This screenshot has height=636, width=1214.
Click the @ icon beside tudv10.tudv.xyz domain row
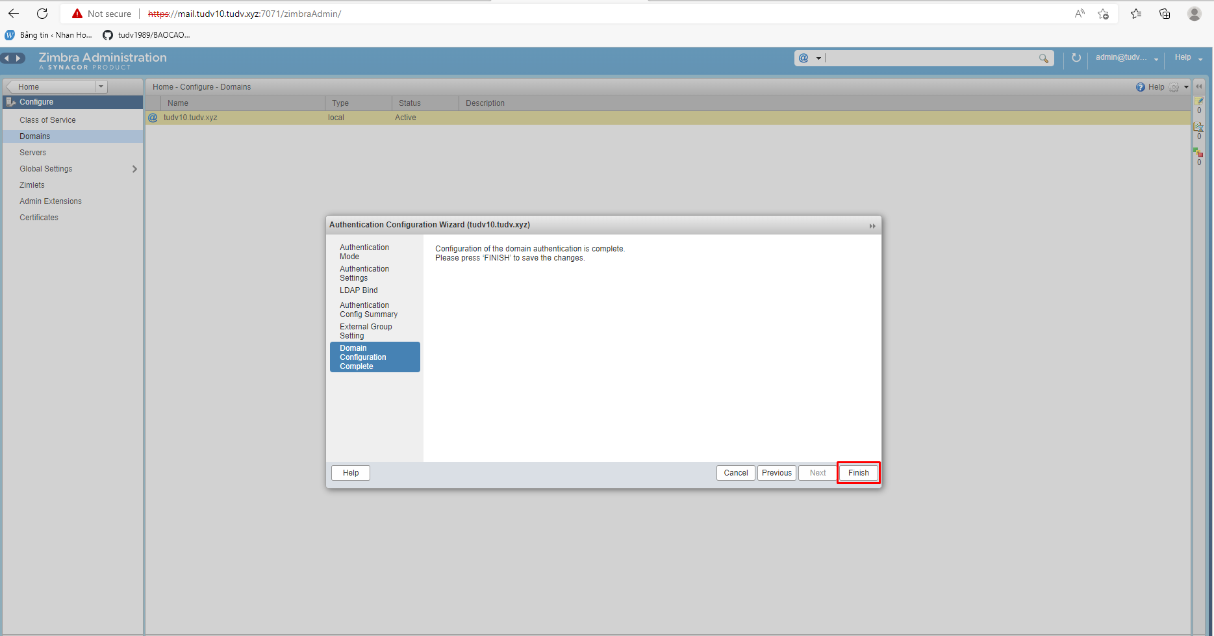coord(153,118)
